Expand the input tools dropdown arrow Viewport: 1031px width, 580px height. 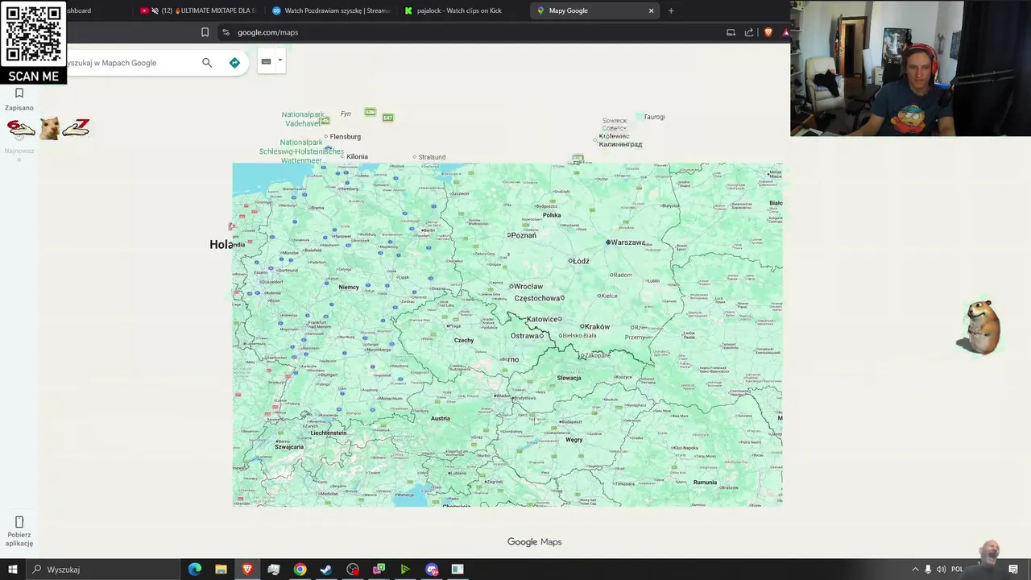tap(279, 60)
